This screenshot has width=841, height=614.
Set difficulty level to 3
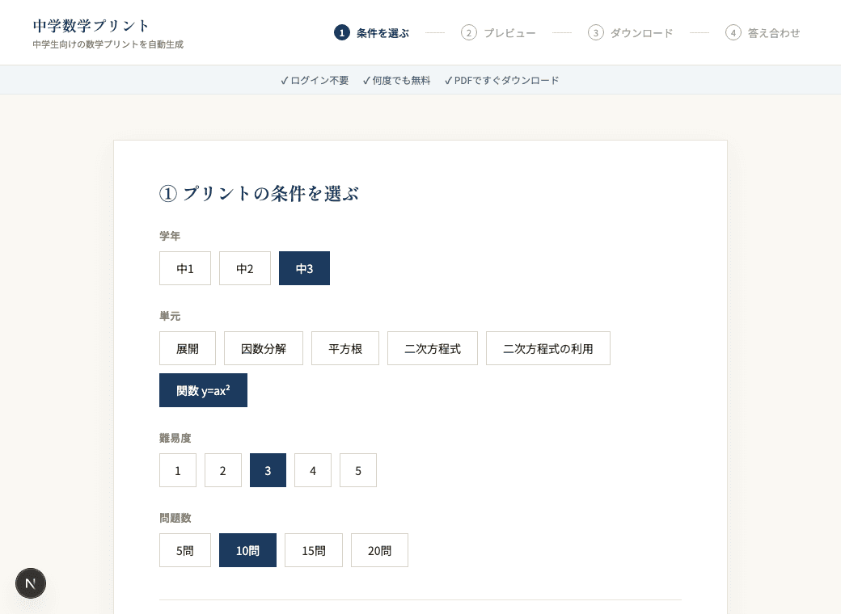[x=268, y=470]
